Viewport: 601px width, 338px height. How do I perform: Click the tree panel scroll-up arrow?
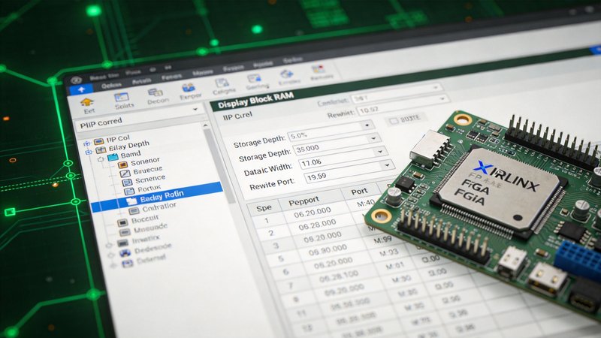pyautogui.click(x=206, y=125)
